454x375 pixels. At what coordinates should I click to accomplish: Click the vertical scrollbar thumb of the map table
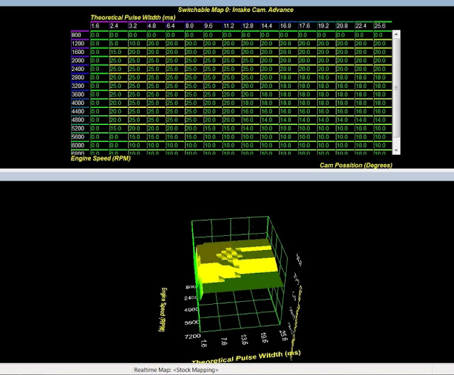pos(396,88)
